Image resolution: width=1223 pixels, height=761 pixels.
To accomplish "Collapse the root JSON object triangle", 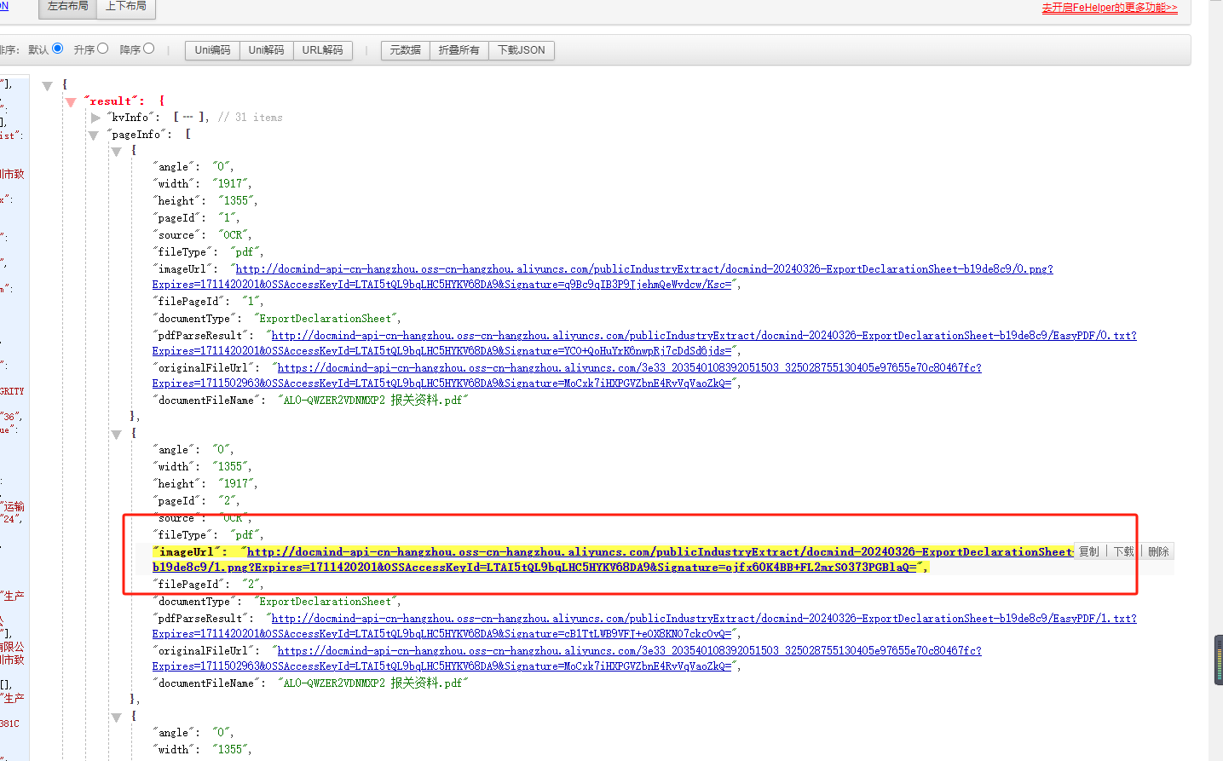I will pyautogui.click(x=48, y=85).
